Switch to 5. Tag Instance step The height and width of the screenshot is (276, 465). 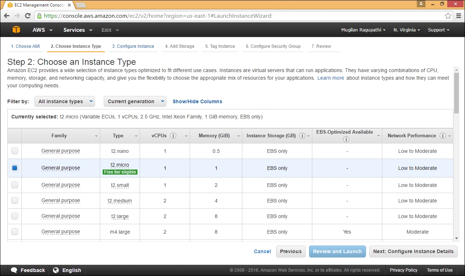(220, 46)
